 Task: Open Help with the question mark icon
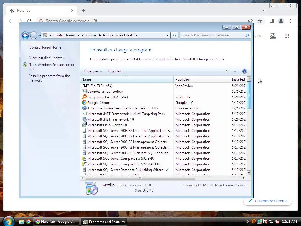point(244,71)
